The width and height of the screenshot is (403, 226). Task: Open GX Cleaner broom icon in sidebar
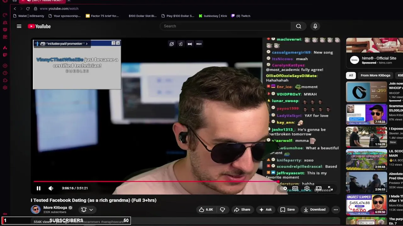(x=5, y=23)
